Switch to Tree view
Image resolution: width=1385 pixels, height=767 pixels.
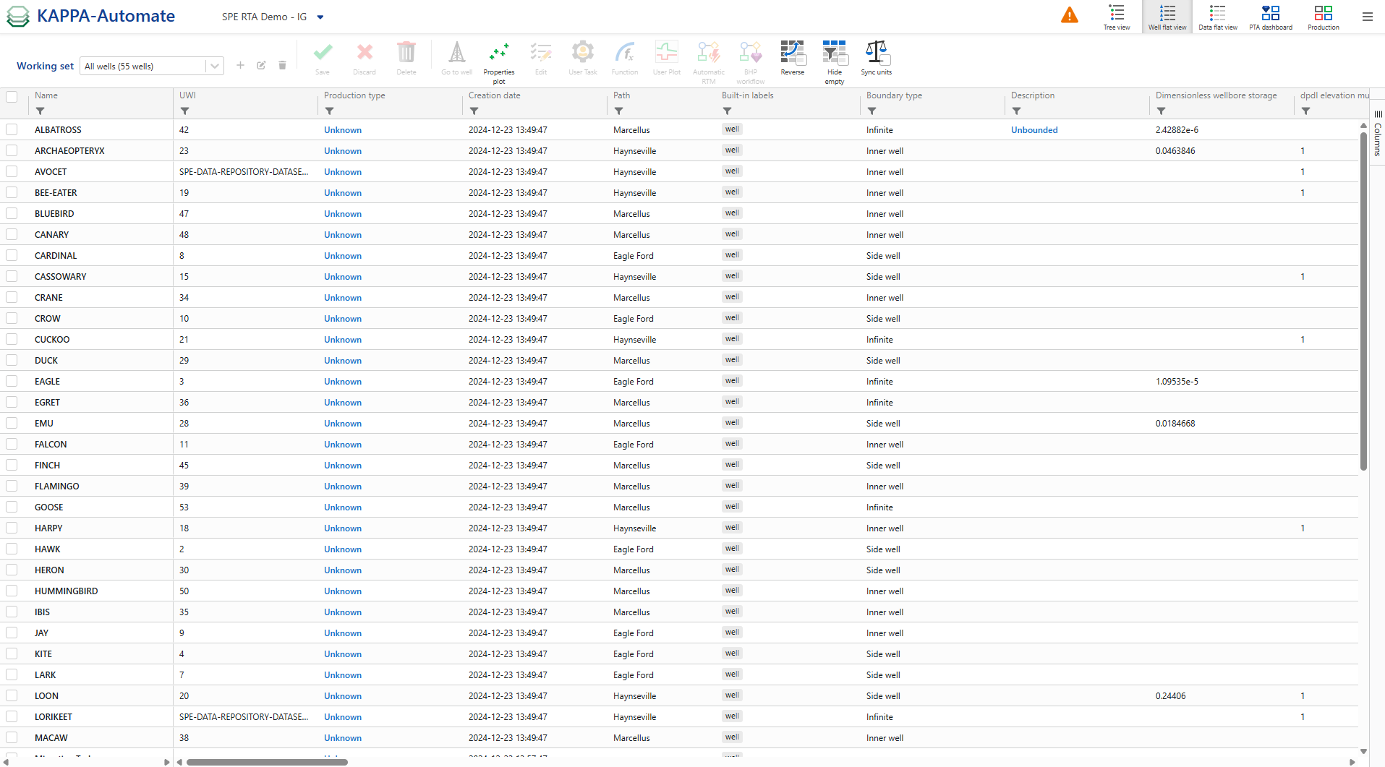click(x=1116, y=17)
